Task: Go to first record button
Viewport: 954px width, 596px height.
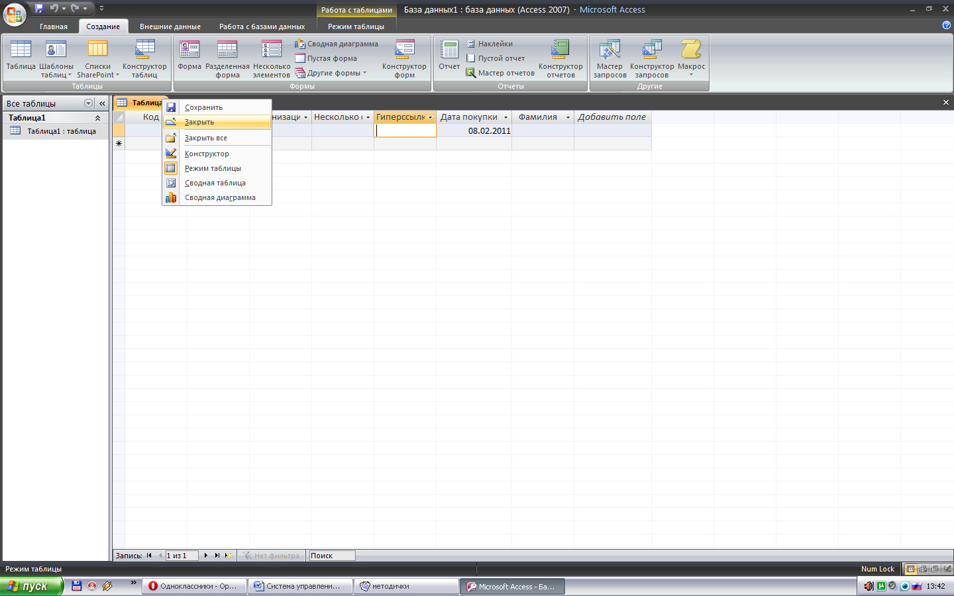Action: (x=149, y=556)
